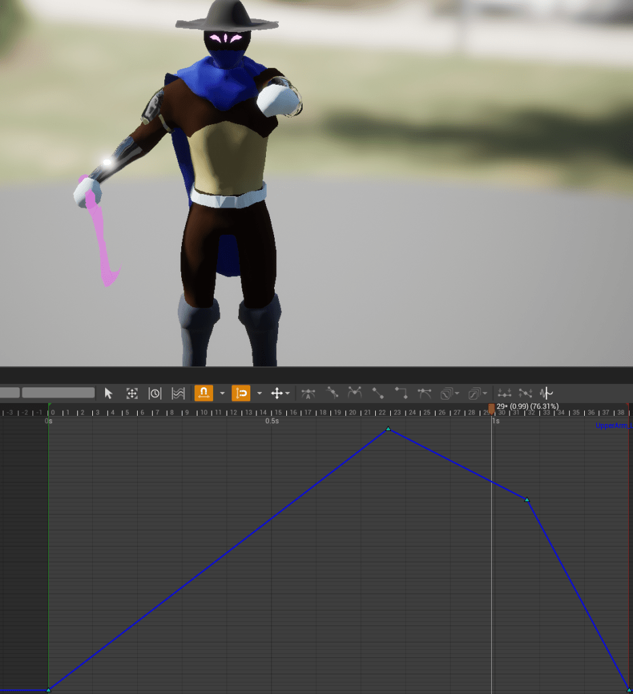This screenshot has width=633, height=694.
Task: Select the arrow selection tool
Action: pyautogui.click(x=109, y=393)
